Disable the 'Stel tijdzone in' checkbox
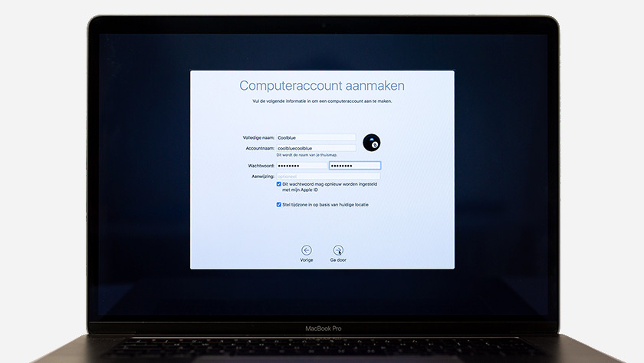 (279, 205)
